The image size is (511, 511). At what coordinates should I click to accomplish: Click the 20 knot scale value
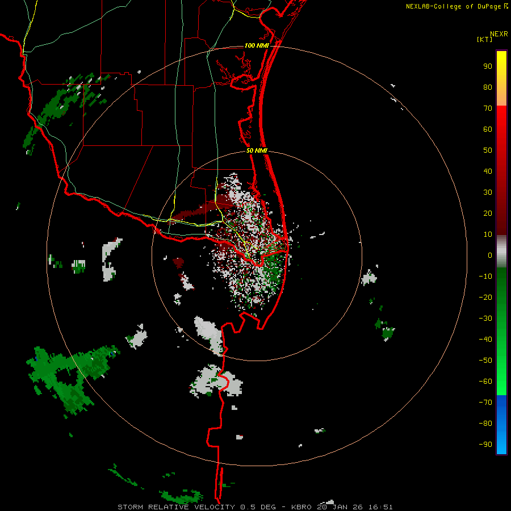(x=488, y=213)
